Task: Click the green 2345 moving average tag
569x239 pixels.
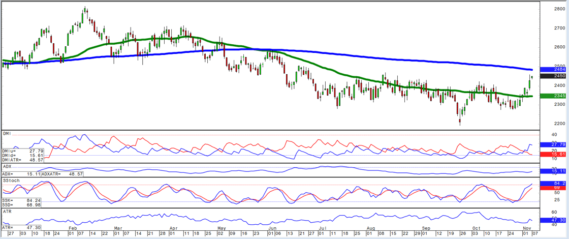Action: [x=553, y=96]
